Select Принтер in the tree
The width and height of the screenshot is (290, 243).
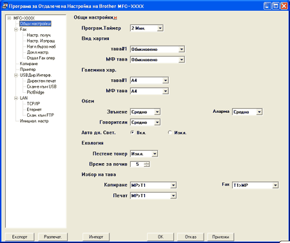[28, 70]
